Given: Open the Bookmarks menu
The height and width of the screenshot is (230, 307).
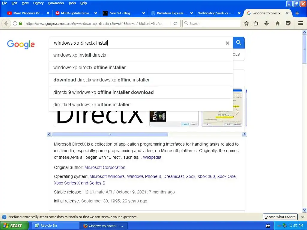Looking at the screenshot, I should (x=56, y=3).
